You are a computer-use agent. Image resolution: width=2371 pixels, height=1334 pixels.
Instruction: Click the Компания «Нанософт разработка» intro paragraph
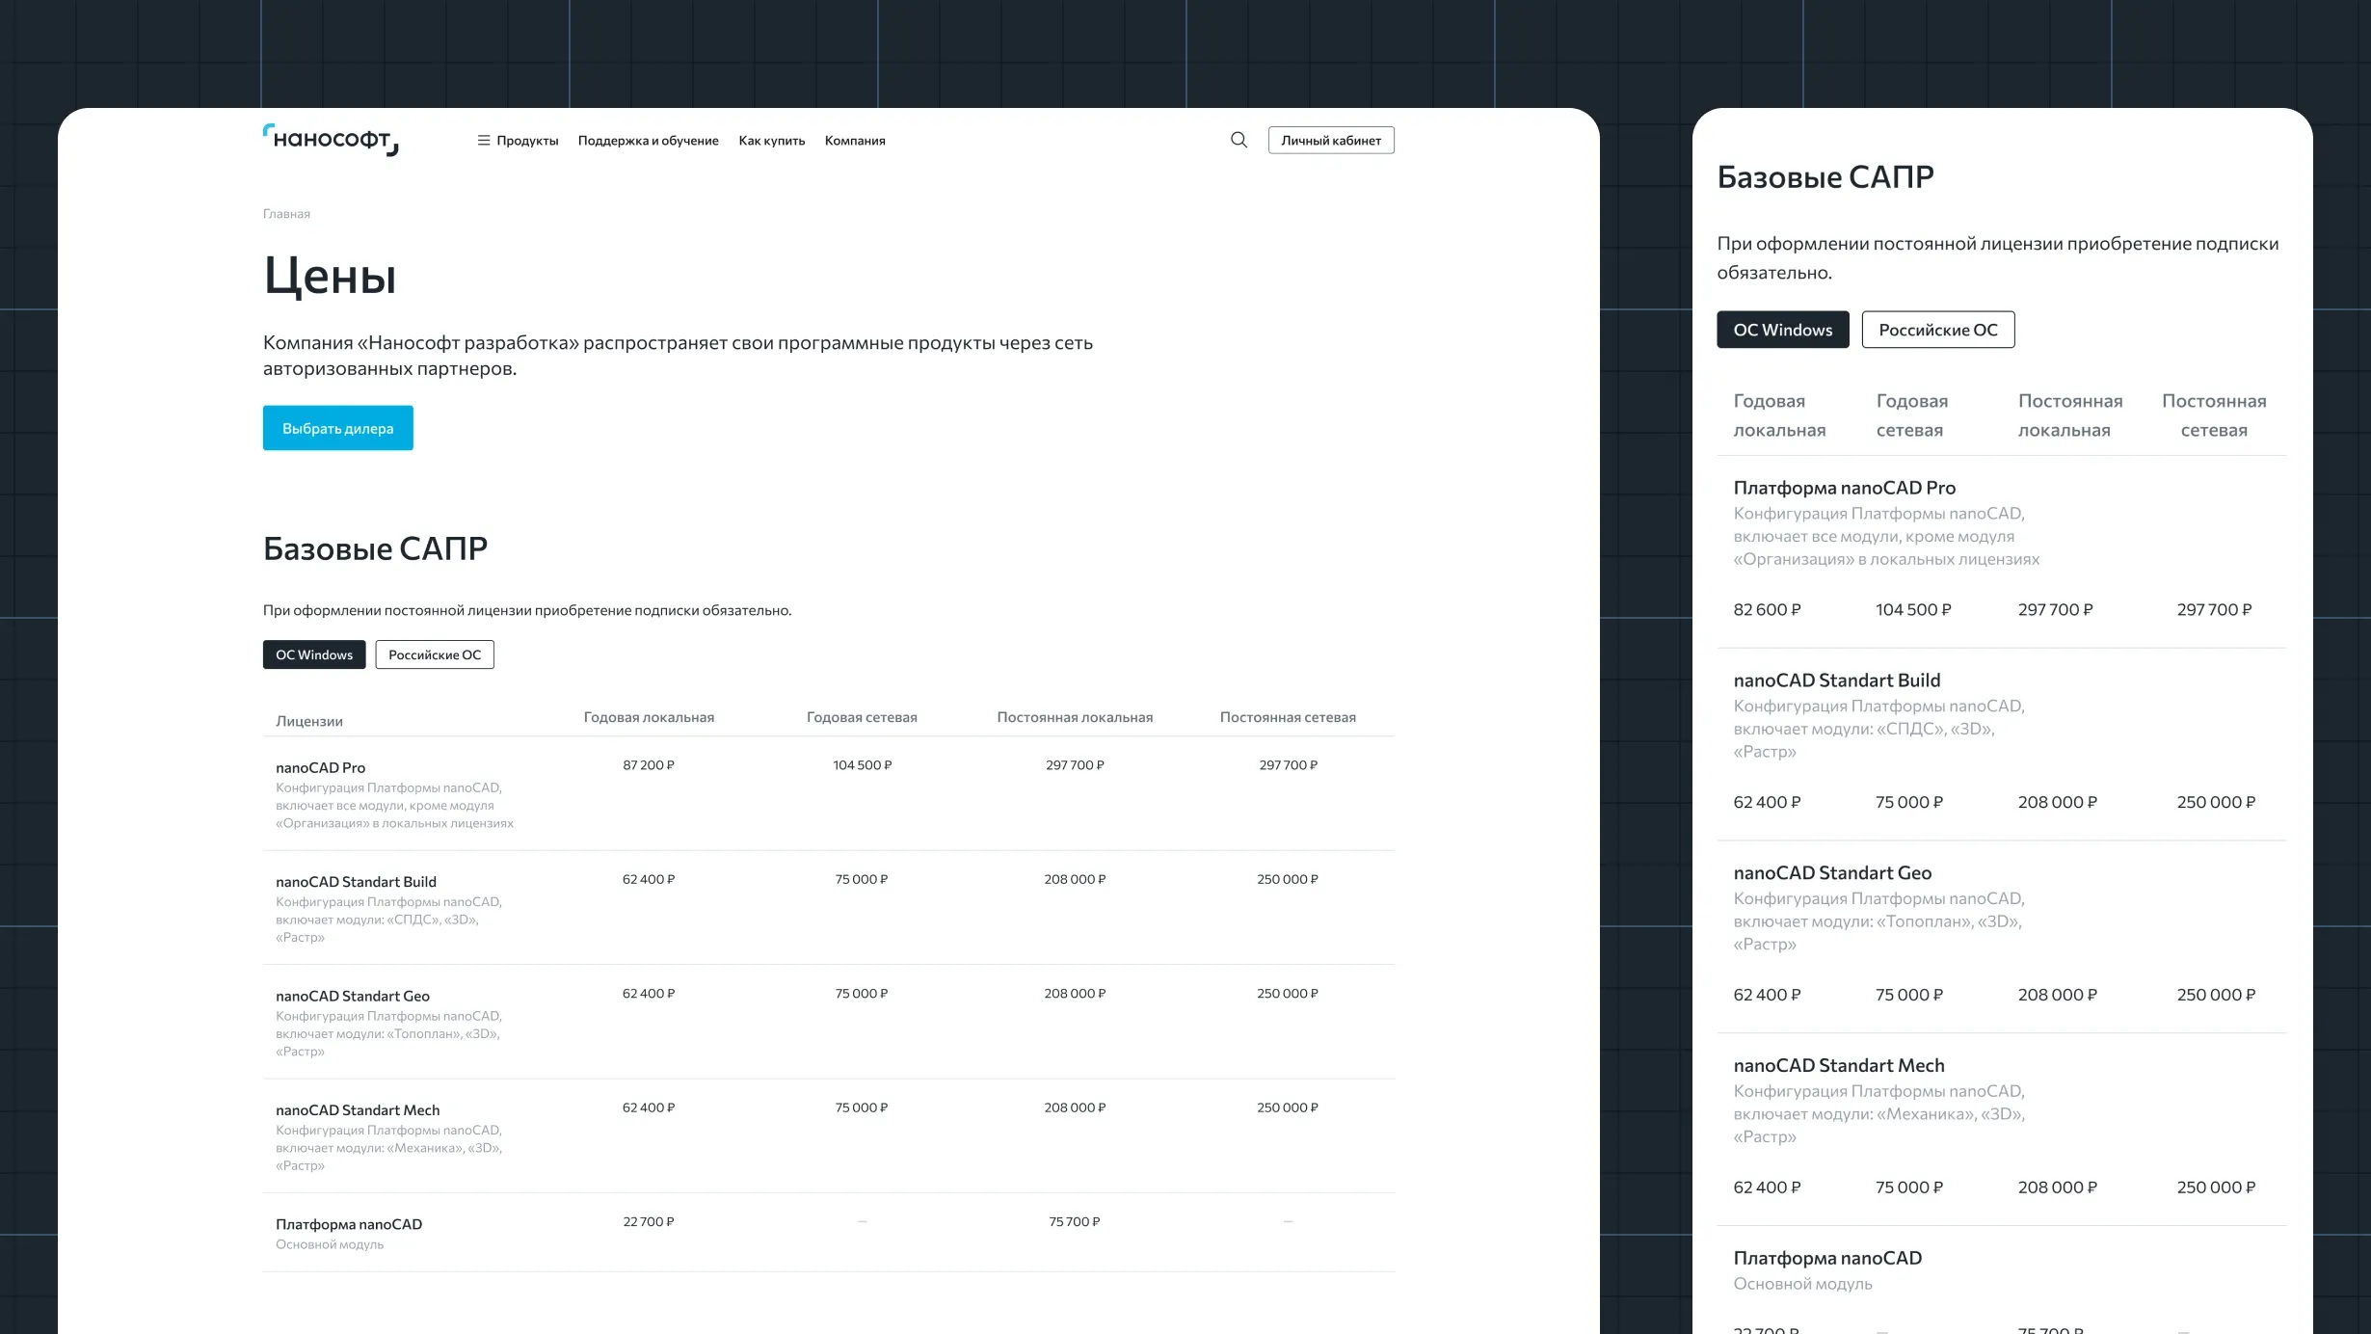coord(678,356)
